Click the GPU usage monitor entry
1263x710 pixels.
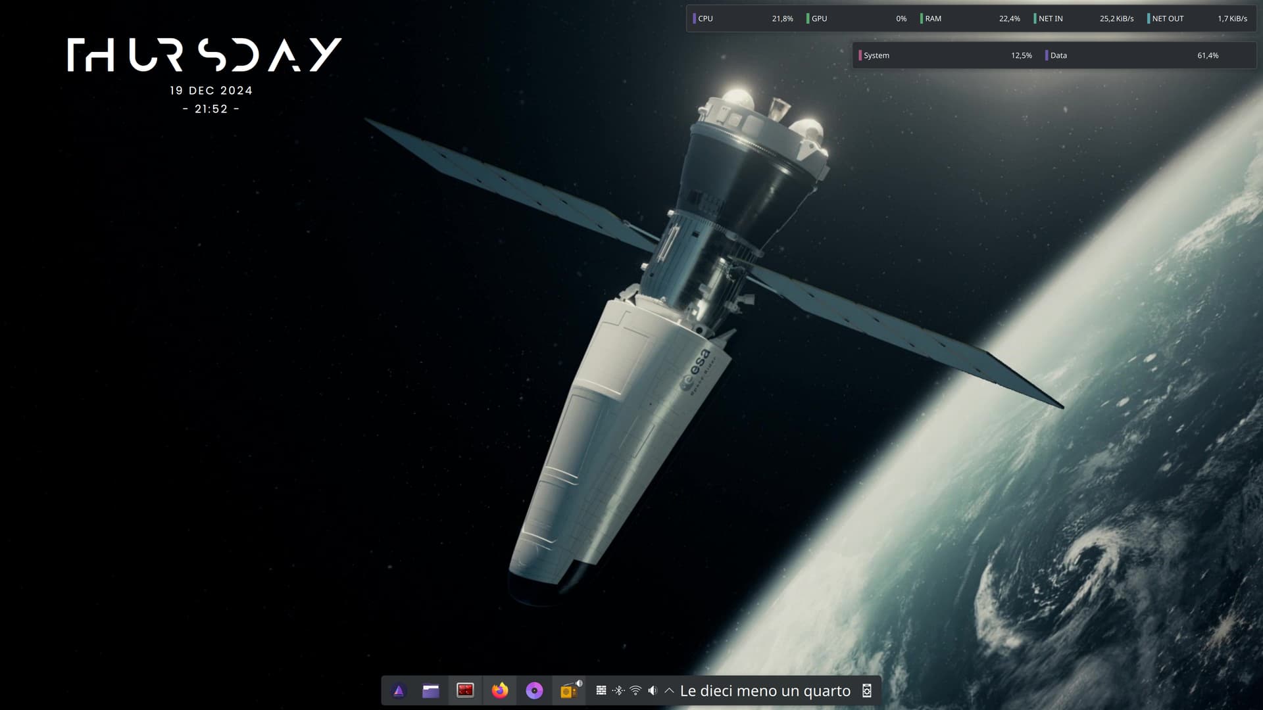pyautogui.click(x=856, y=18)
